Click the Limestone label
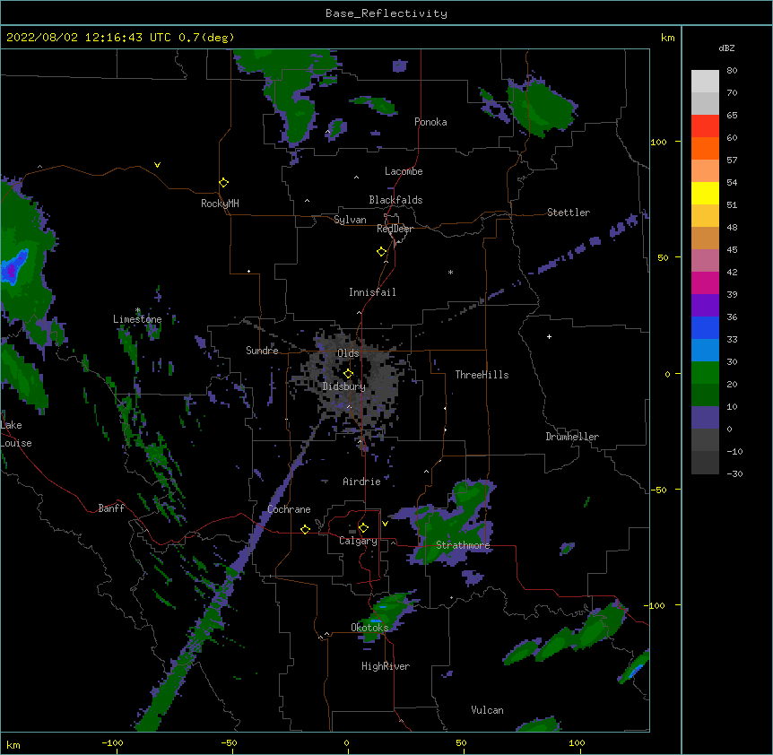 137,319
